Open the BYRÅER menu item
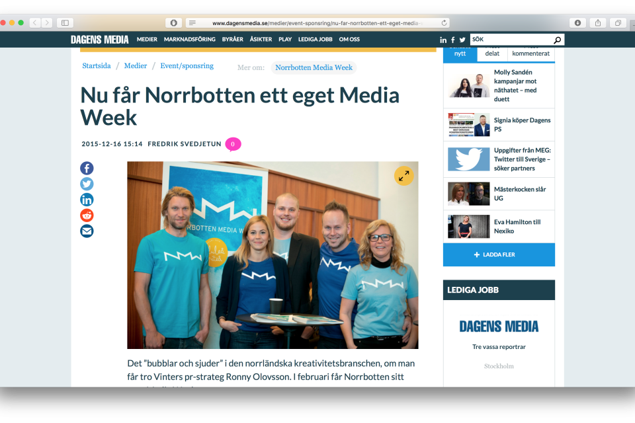635x423 pixels. (x=232, y=39)
